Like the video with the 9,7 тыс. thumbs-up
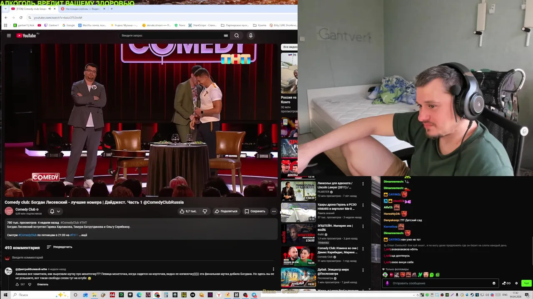 (188, 211)
